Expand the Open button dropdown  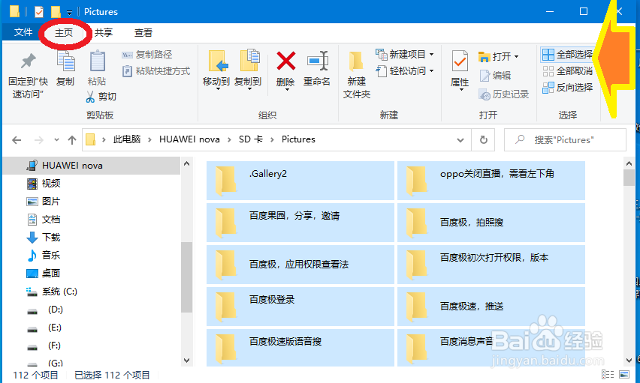[516, 56]
